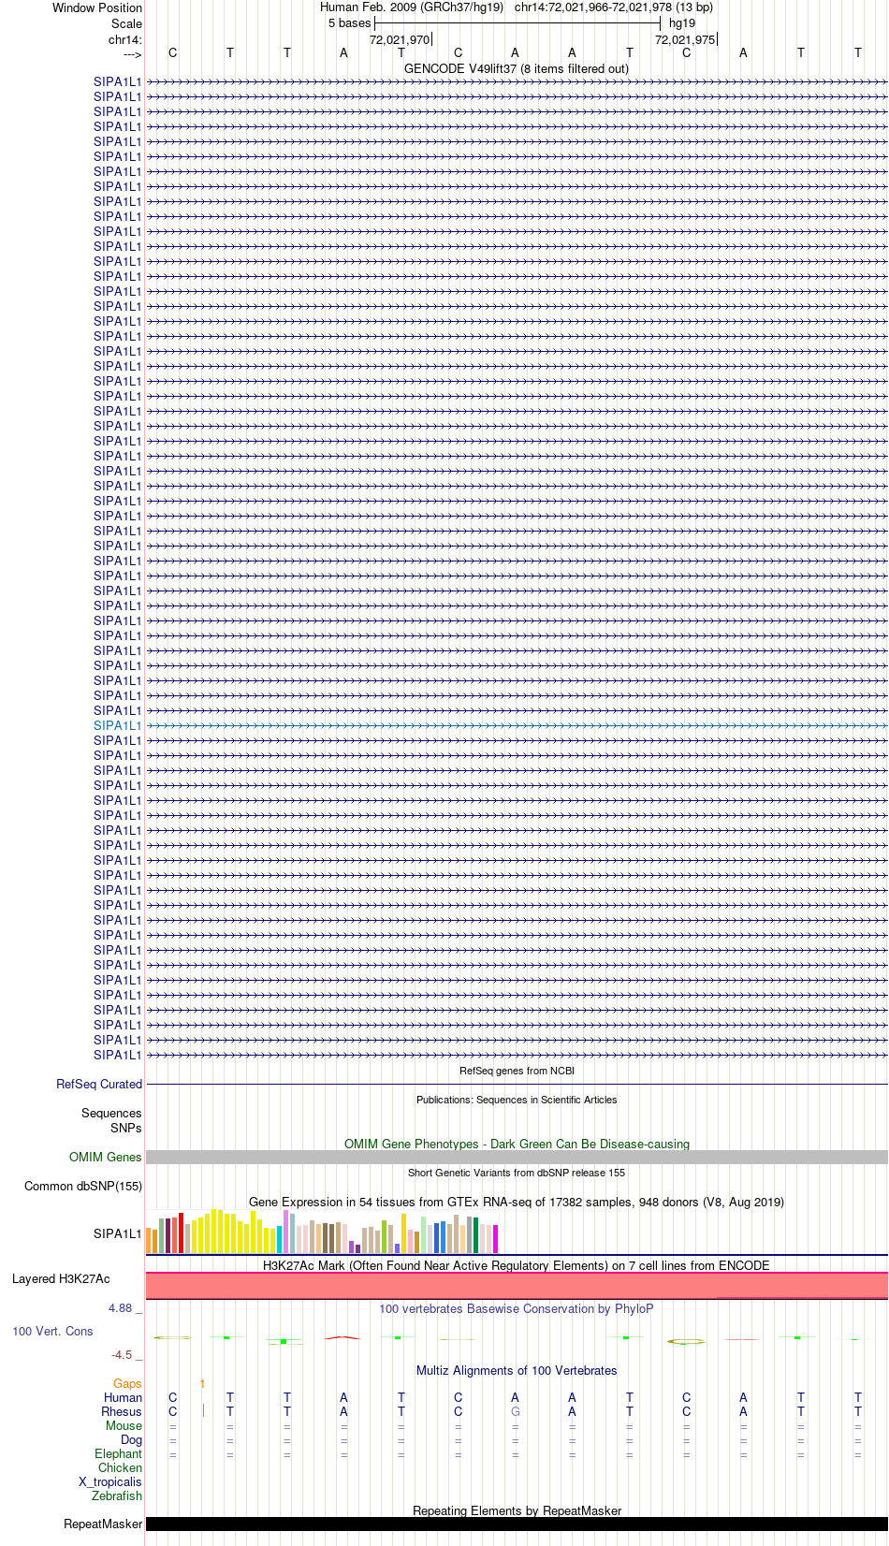Open the Sequences track label
The width and height of the screenshot is (889, 1546).
click(111, 1113)
